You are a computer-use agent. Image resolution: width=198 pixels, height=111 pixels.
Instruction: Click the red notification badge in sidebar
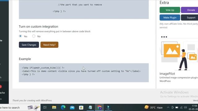tap(1, 87)
